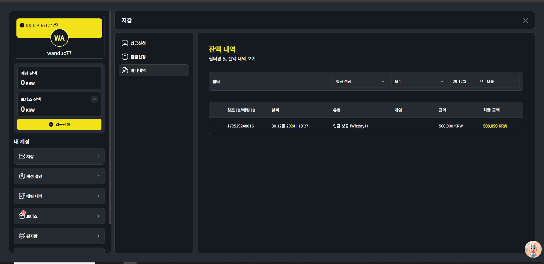Click the sidebar vertical scrollbar
The image size is (544, 264).
coord(110,118)
